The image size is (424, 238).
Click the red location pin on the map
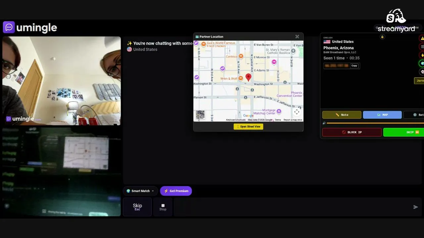coord(248,77)
